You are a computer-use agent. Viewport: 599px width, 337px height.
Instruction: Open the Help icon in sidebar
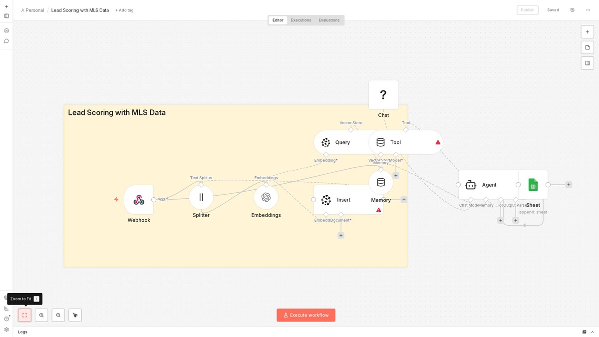[x=6, y=319]
